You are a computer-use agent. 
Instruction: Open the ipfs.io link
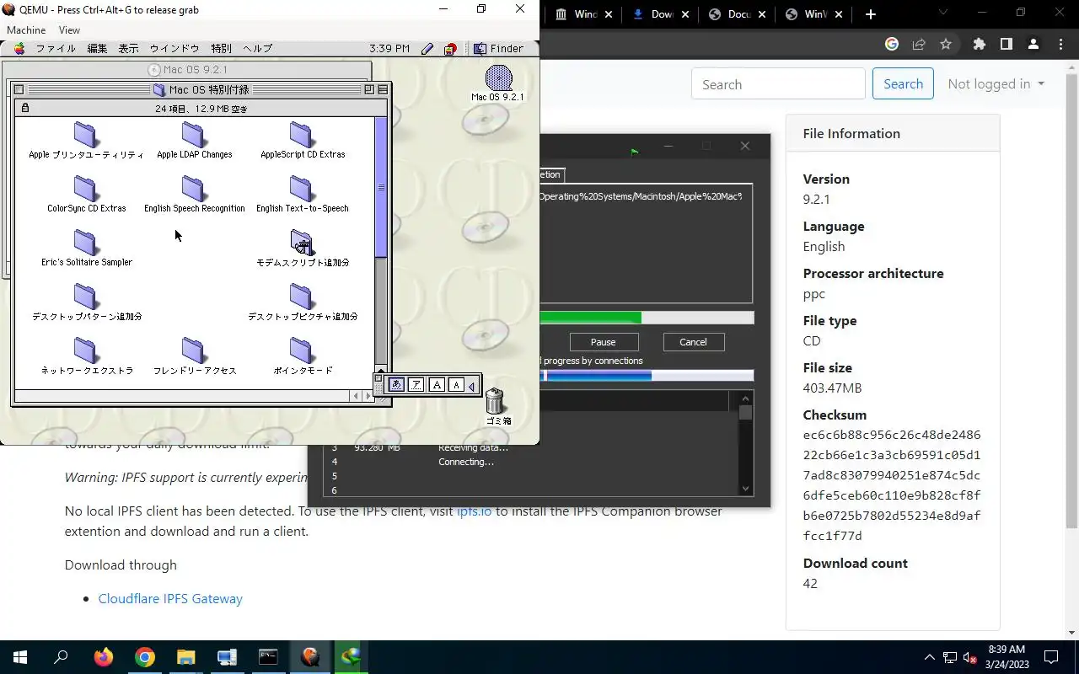pyautogui.click(x=474, y=511)
